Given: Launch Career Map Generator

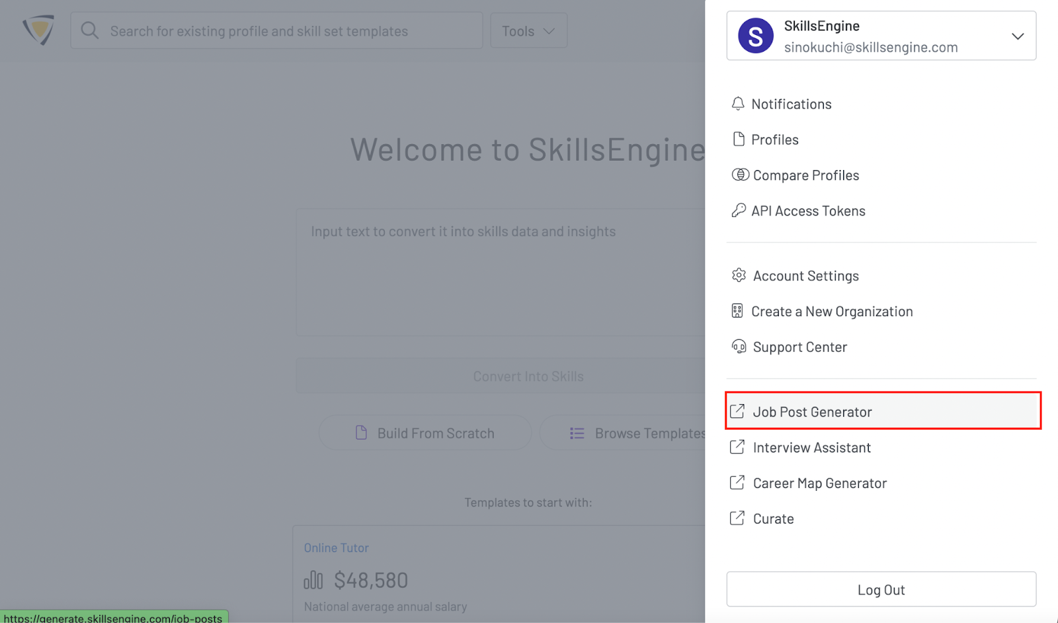Looking at the screenshot, I should 819,483.
